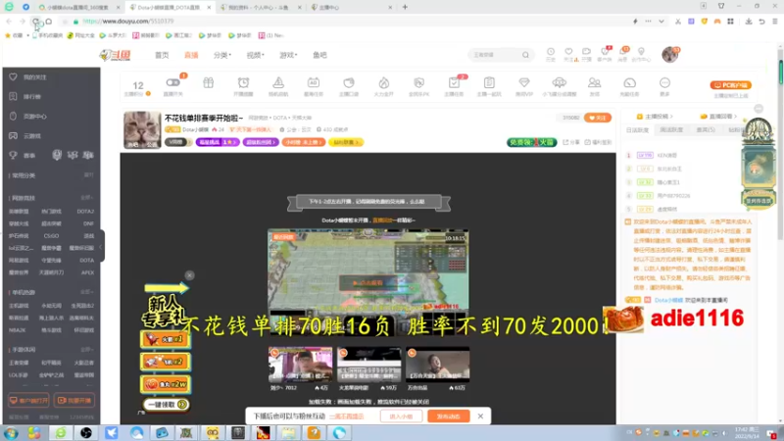Go to 首页 in top navigation
Screen dimensions: 784x441
click(x=162, y=55)
